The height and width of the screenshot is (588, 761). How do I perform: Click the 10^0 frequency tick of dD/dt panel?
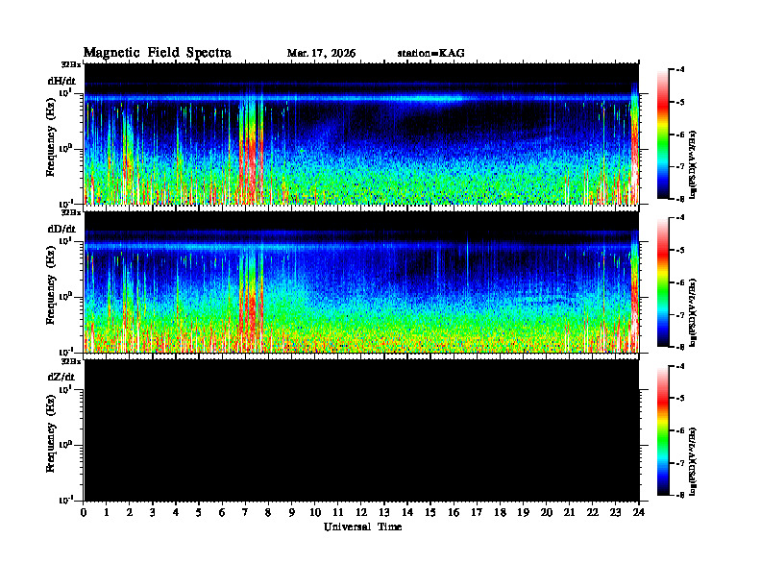pos(65,296)
